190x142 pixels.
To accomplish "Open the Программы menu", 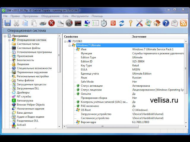I will (x=30, y=16).
